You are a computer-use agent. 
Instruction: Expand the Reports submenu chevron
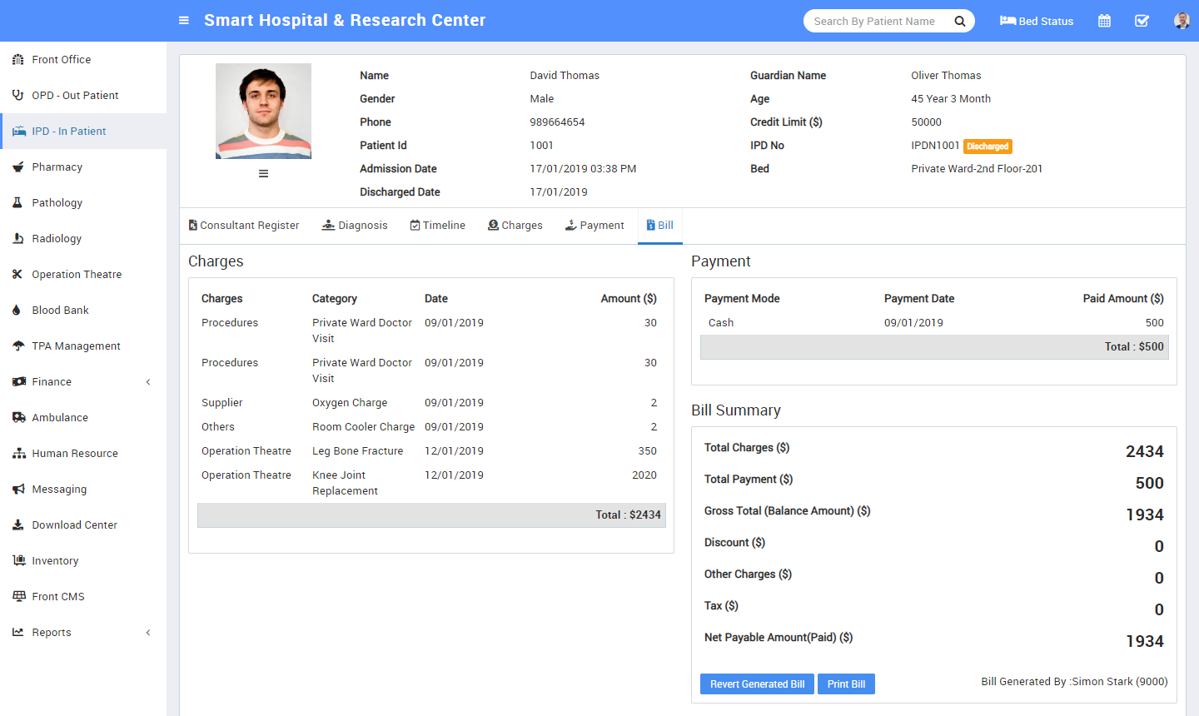click(x=148, y=633)
